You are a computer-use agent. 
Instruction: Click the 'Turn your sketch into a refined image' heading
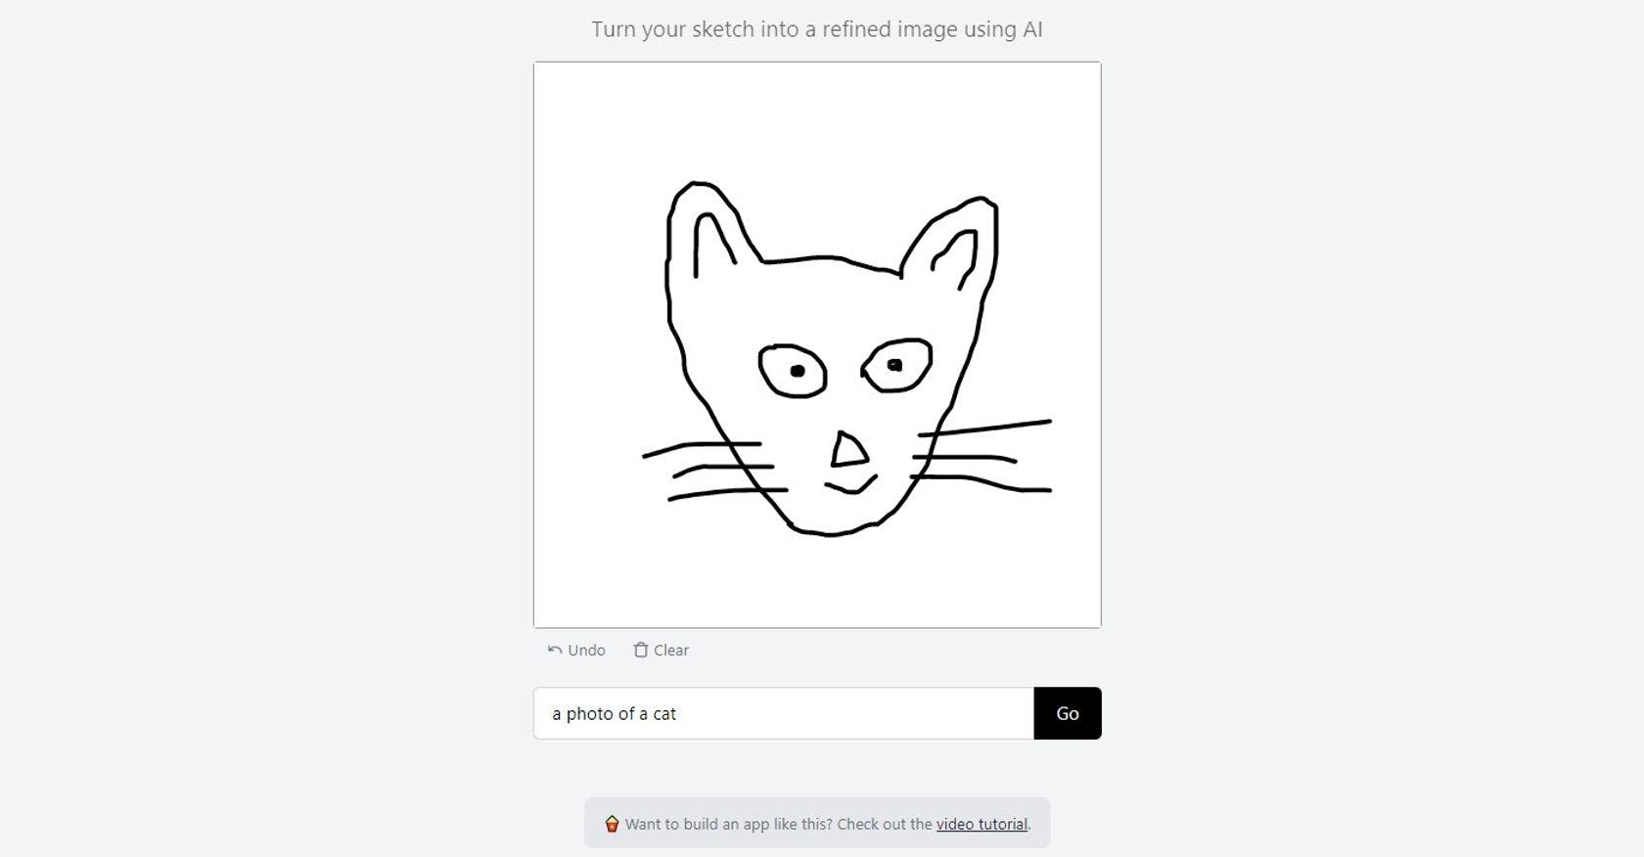click(817, 29)
